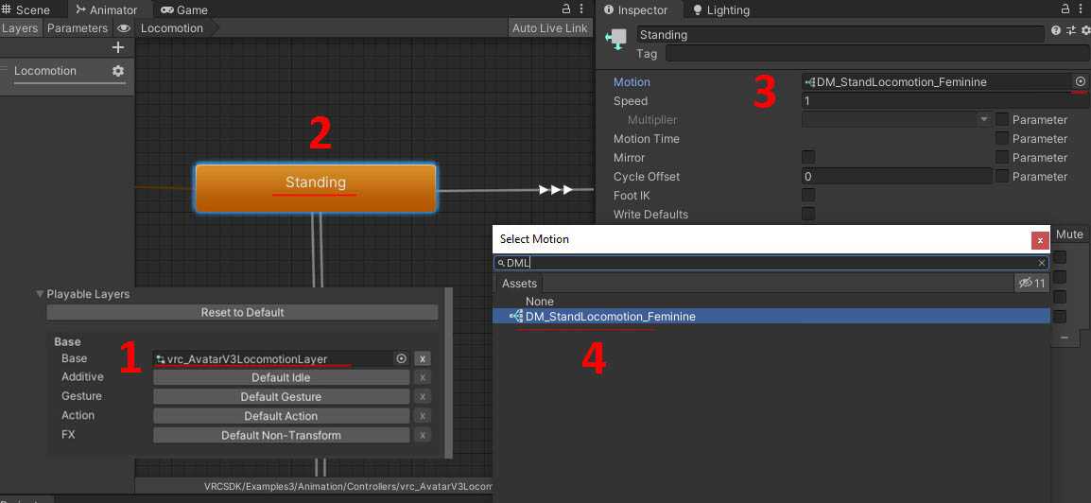Click the Inspector help question mark icon
This screenshot has height=503, width=1091.
click(1055, 30)
